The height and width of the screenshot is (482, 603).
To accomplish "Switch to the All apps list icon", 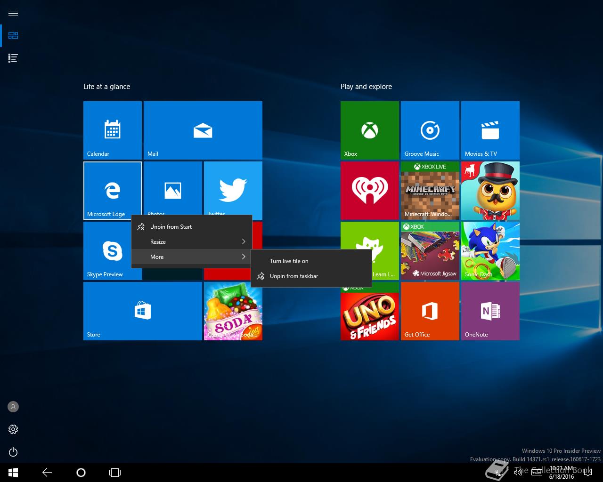I will tap(13, 58).
